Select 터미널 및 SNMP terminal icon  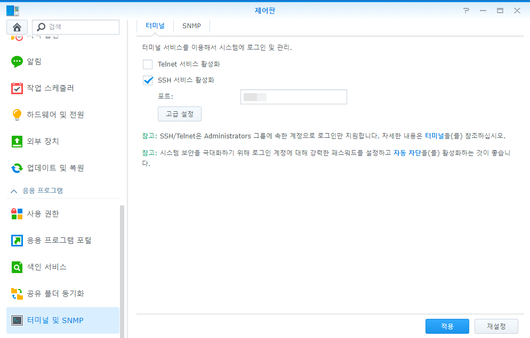pyautogui.click(x=17, y=320)
